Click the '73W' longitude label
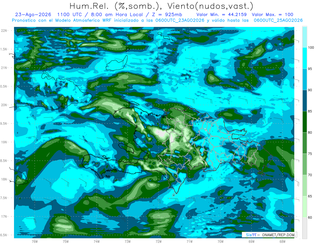 click(128, 242)
